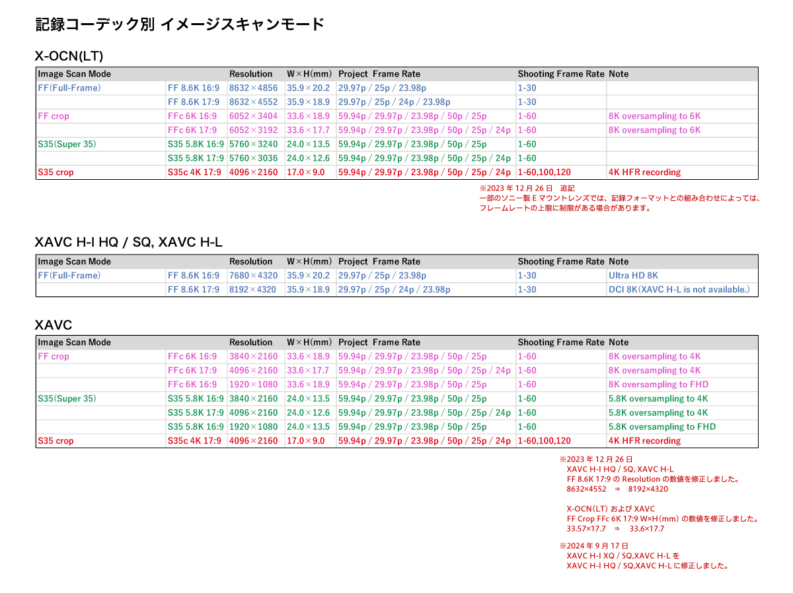Click S35(Super 35) in the bottom XAVC table

(x=67, y=399)
